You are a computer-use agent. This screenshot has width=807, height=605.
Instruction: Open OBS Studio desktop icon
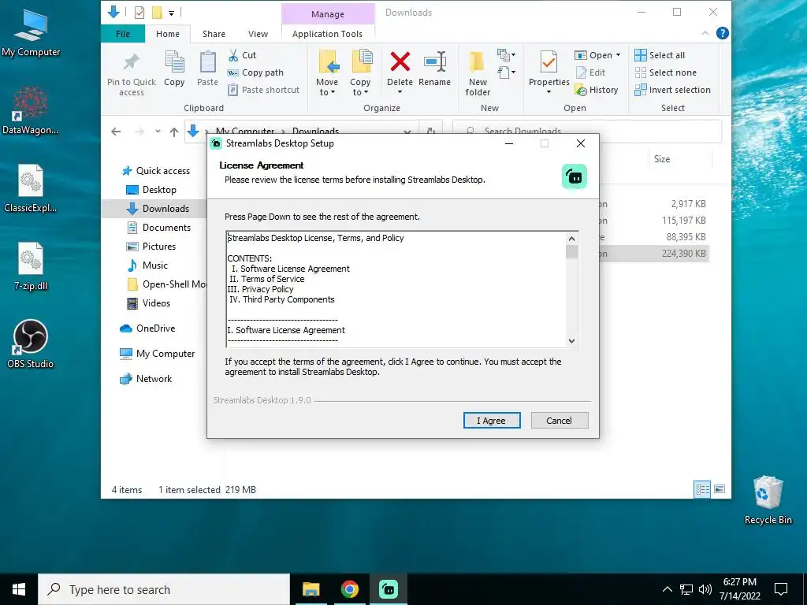pos(31,343)
